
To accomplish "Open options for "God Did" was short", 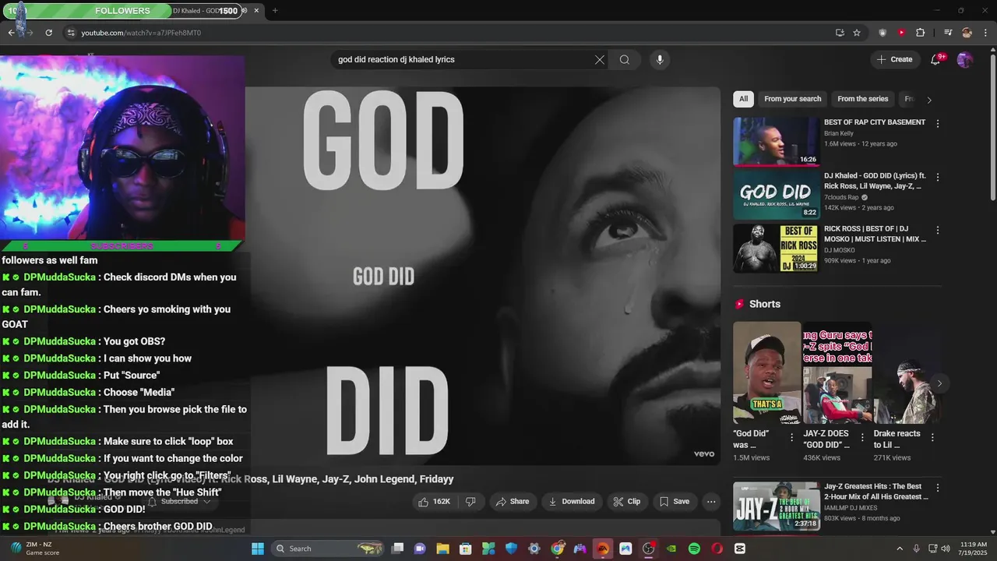I will coord(792,438).
